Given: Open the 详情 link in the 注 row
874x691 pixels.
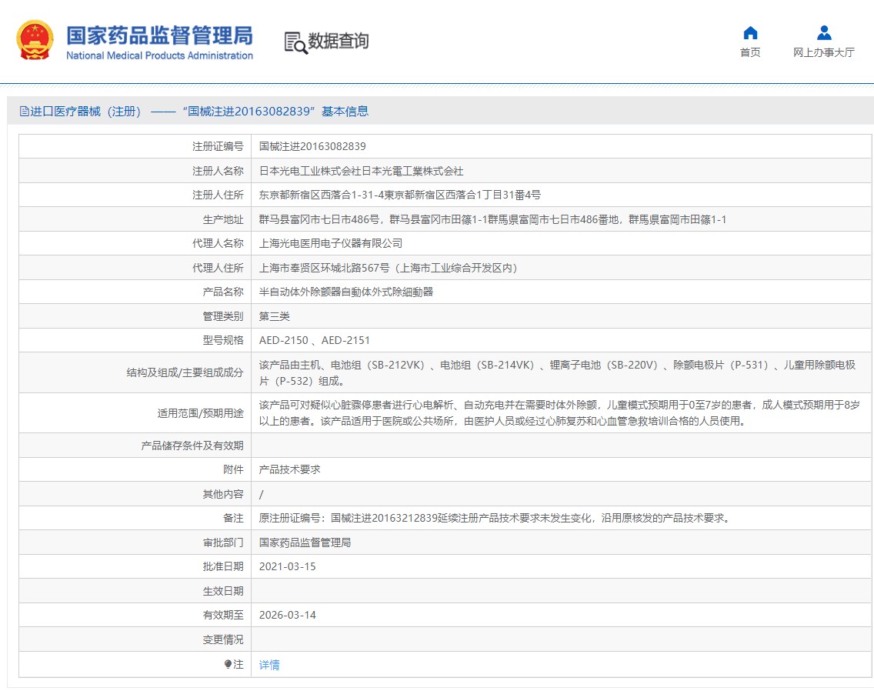Looking at the screenshot, I should [x=269, y=665].
